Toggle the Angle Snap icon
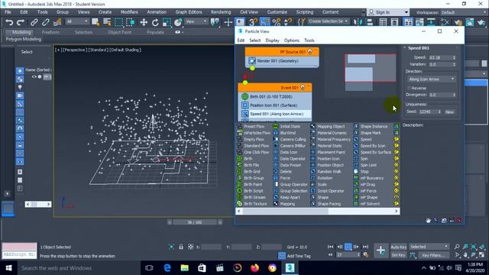This screenshot has height=275, width=489. point(264,22)
